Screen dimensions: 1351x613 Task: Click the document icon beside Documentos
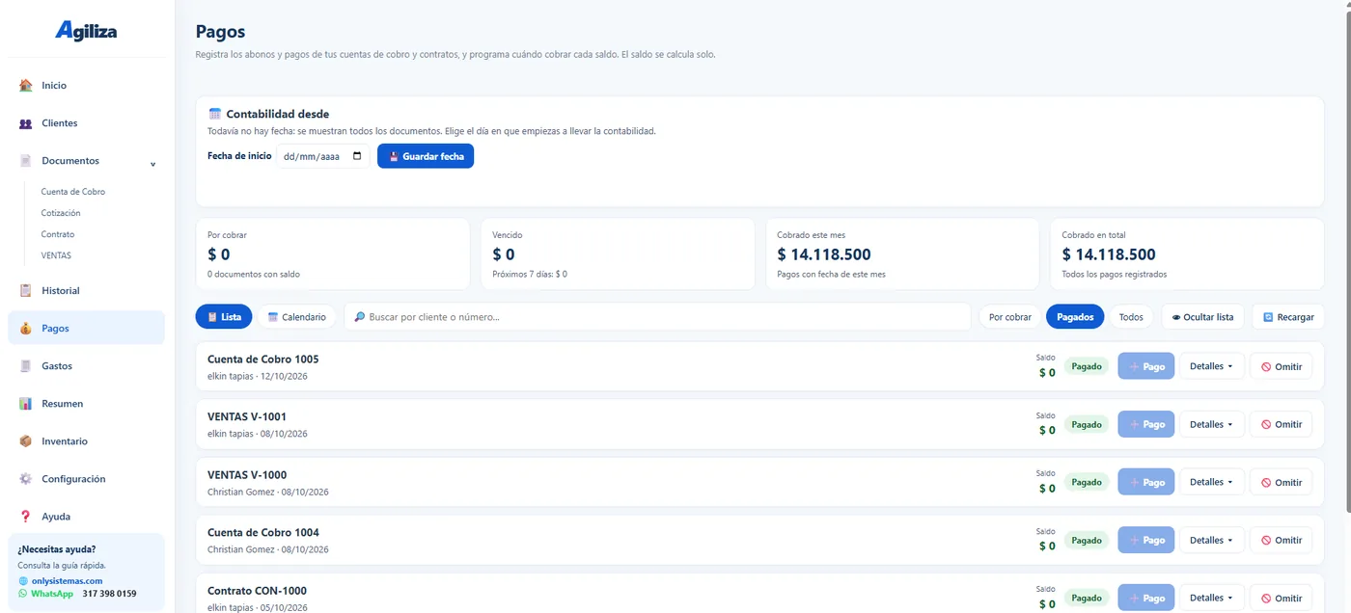point(26,161)
